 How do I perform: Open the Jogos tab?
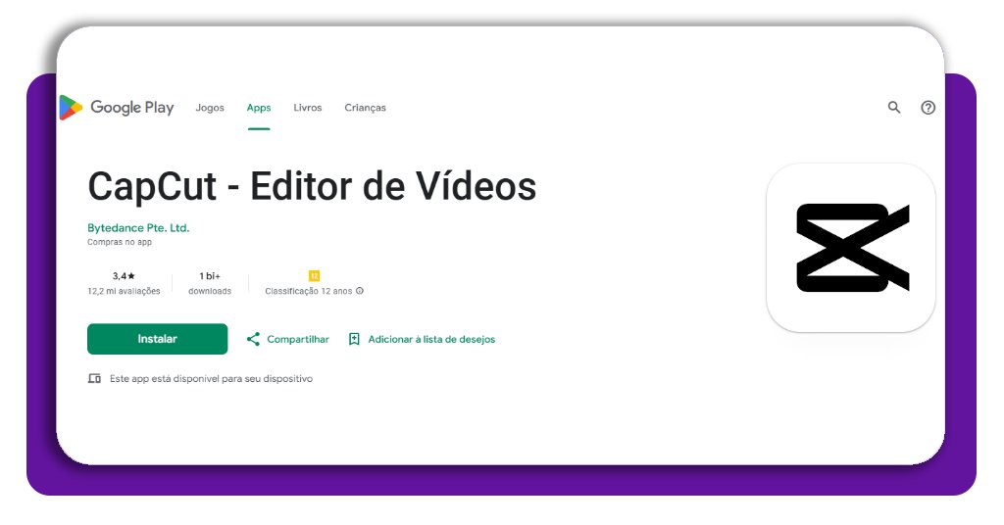[210, 108]
